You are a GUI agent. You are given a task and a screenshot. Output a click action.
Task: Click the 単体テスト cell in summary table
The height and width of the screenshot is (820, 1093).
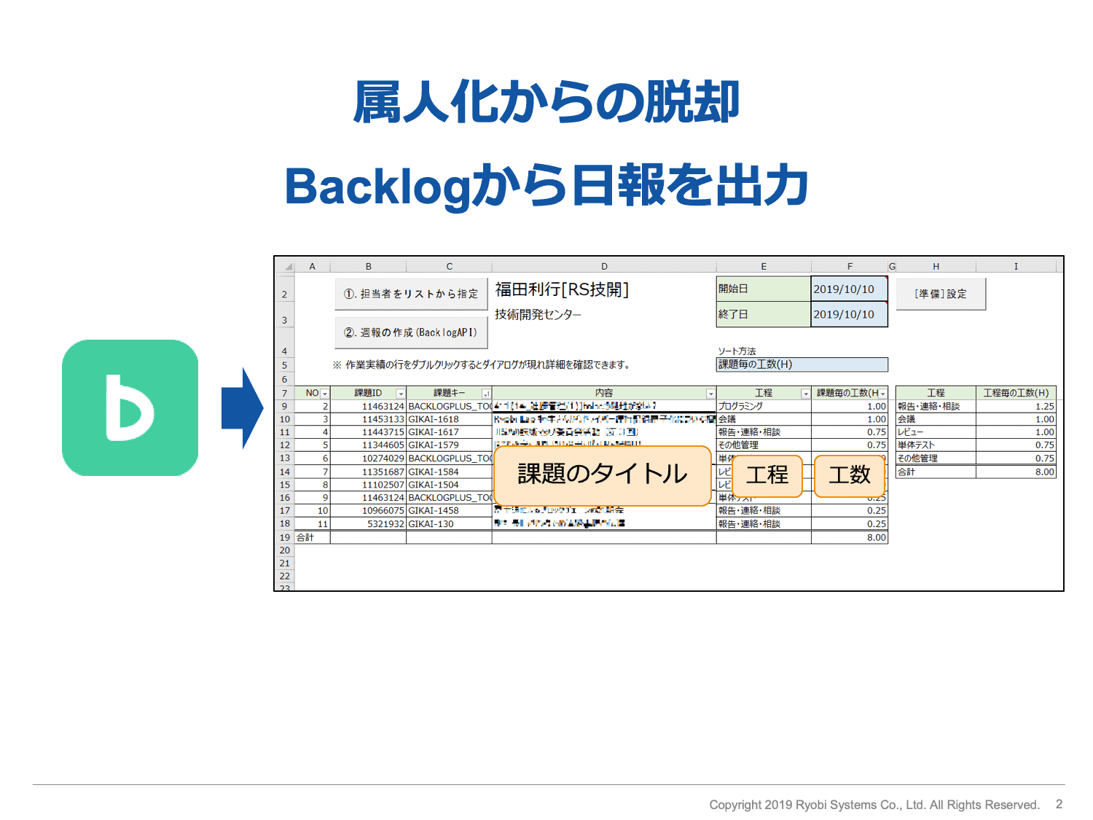pos(936,445)
